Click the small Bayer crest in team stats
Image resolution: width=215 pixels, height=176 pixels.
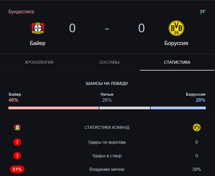tap(17, 127)
